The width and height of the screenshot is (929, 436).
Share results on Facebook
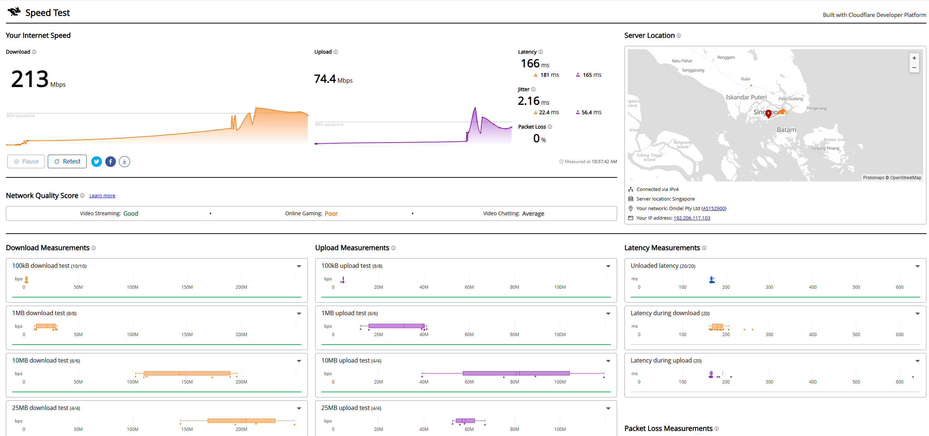click(111, 162)
